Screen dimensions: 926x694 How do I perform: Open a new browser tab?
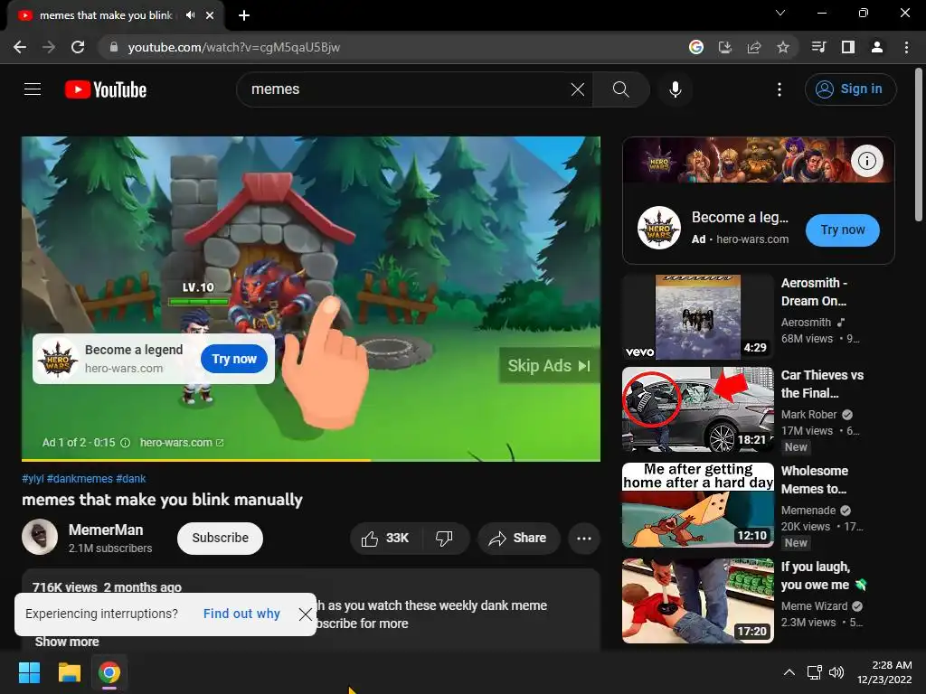244,15
